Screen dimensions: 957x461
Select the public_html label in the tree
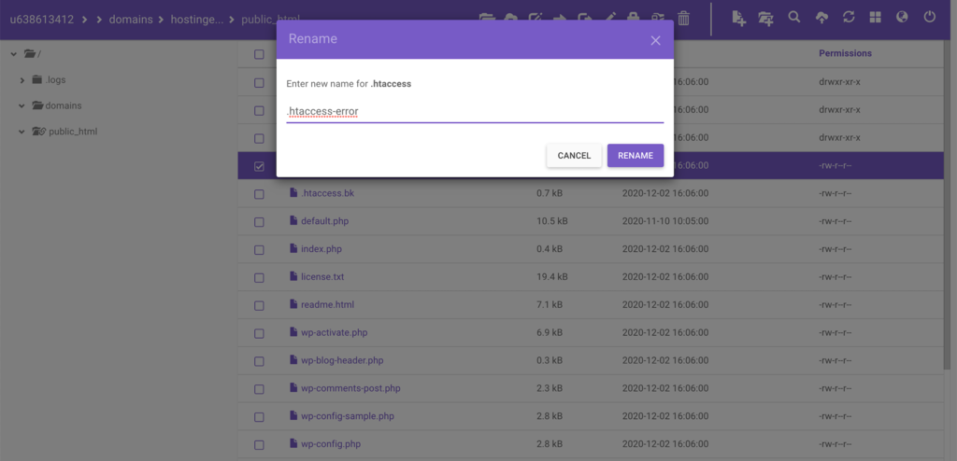[x=73, y=131]
